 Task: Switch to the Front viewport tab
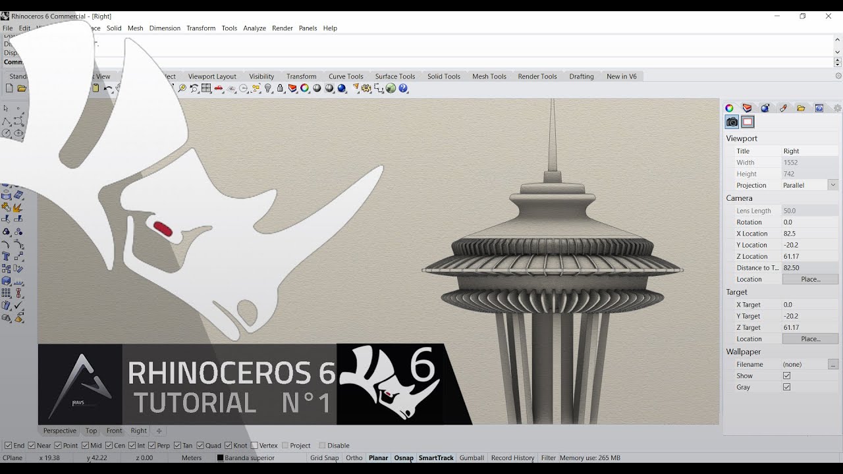tap(115, 431)
